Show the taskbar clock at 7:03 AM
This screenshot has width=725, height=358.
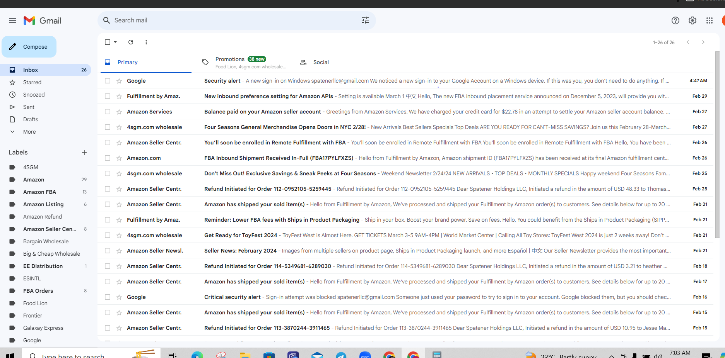(680, 353)
